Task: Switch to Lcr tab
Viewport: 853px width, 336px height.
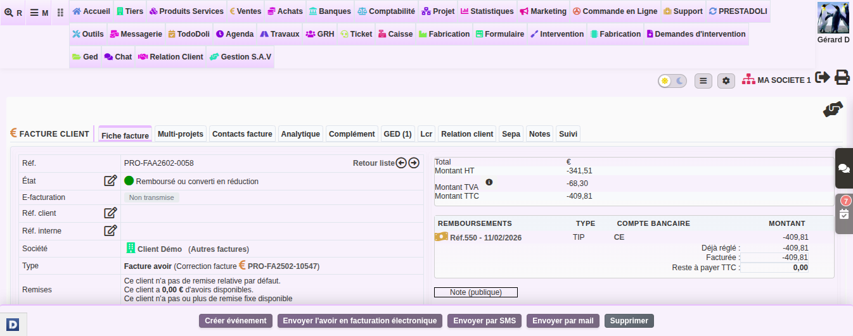Action: tap(426, 134)
